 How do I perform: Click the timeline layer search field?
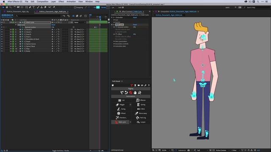pyautogui.click(x=38, y=16)
